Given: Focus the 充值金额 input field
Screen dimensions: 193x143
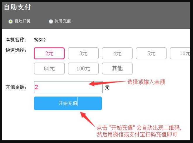Looking at the screenshot, I should [x=68, y=87].
